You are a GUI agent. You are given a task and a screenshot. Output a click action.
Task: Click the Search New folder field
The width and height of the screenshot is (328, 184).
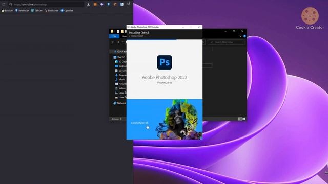pyautogui.click(x=226, y=42)
